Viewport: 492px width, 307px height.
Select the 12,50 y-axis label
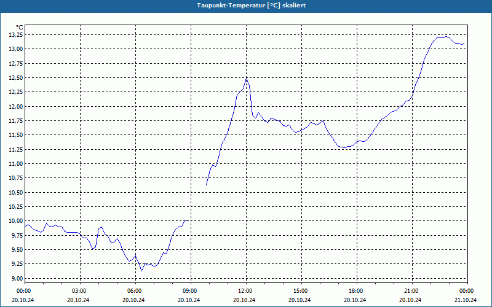point(15,78)
